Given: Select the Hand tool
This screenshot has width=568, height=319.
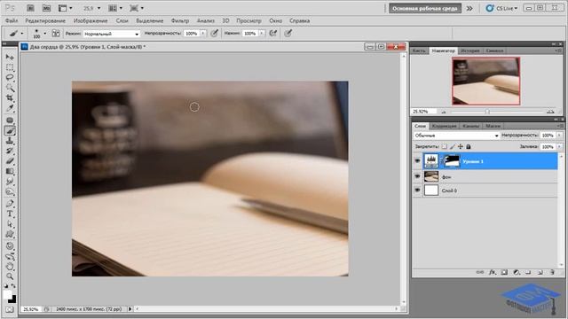Looking at the screenshot, I should (10, 267).
